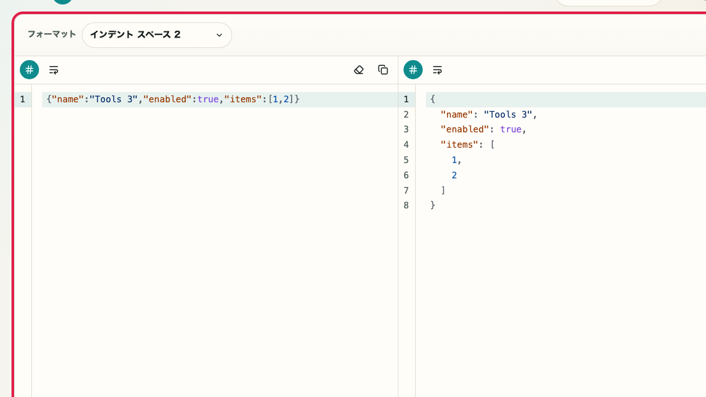Clear the input editor with eraser icon
The image size is (706, 397).
[358, 70]
